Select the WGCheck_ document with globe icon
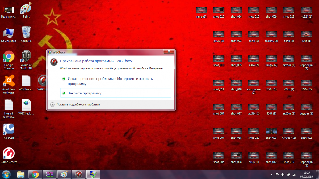This screenshot has width=319, height=179. coord(26,107)
